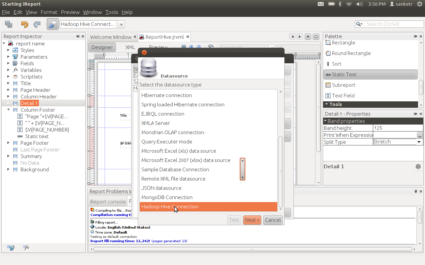Open the report datasources manager icon
This screenshot has height=265, width=425.
coord(53,24)
